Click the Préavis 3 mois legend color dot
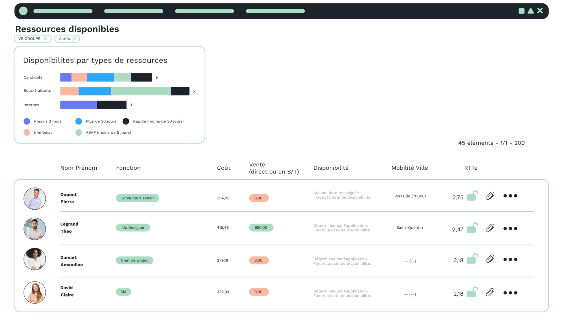Viewport: 564px width, 322px height. (27, 121)
